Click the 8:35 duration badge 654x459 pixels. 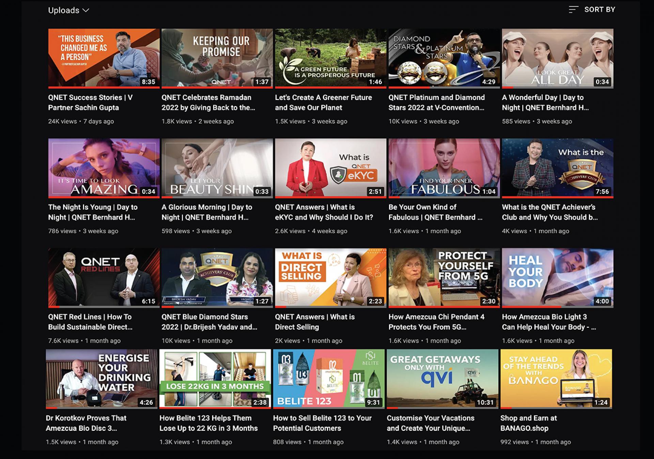[x=149, y=82]
